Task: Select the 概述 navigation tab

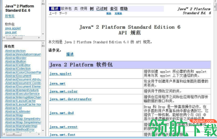Action: 55,9
